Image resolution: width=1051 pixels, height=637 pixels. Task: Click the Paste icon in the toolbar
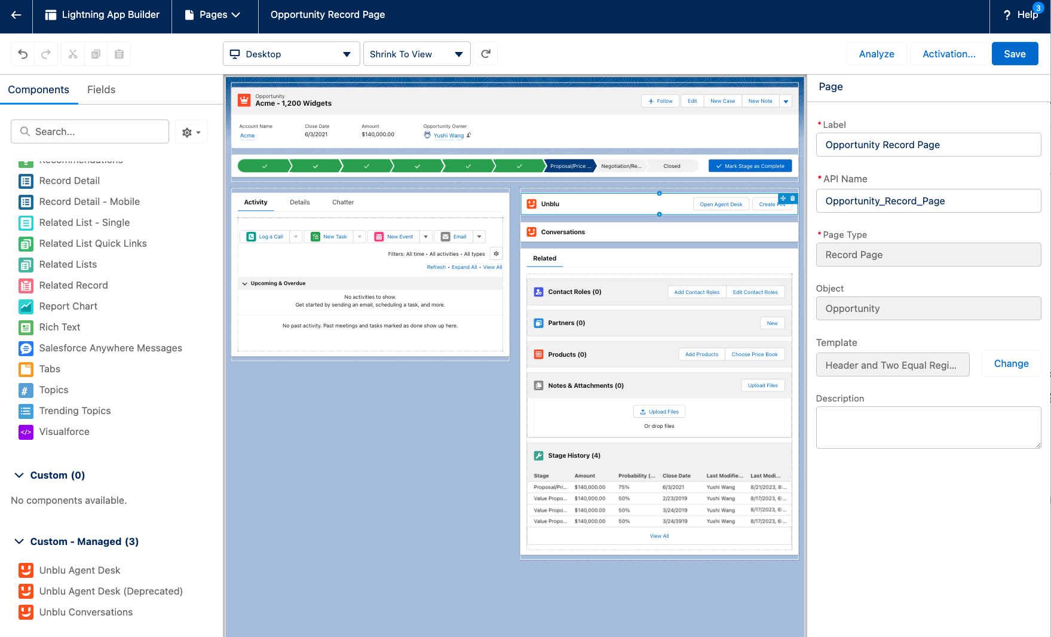[119, 54]
